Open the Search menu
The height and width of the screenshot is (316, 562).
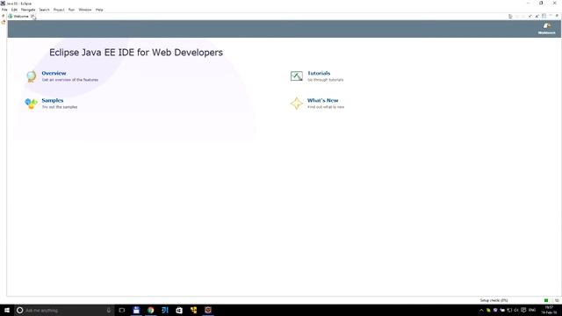[44, 10]
